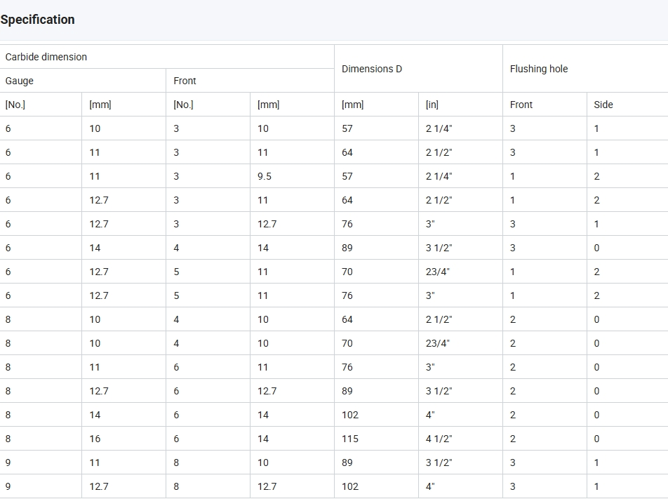Click the 4" cell in gauge 8 row
The height and width of the screenshot is (499, 668).
pyautogui.click(x=460, y=415)
